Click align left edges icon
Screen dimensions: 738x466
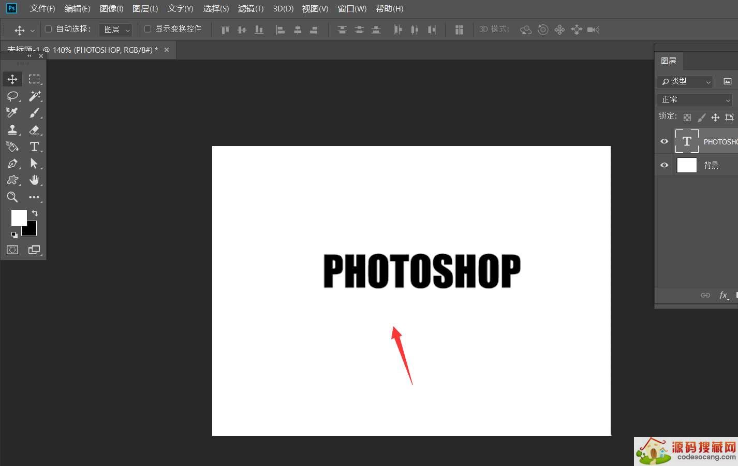tap(280, 30)
